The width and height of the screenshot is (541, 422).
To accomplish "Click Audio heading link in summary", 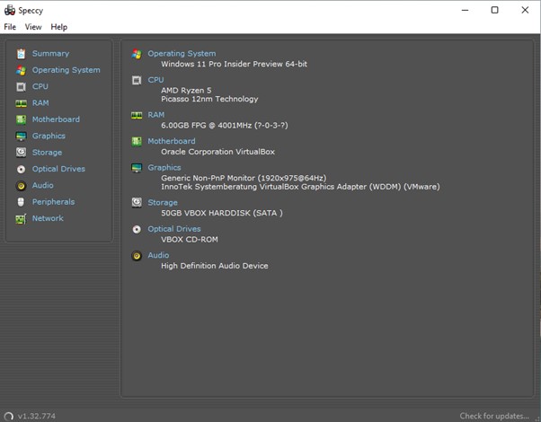I will coord(158,255).
